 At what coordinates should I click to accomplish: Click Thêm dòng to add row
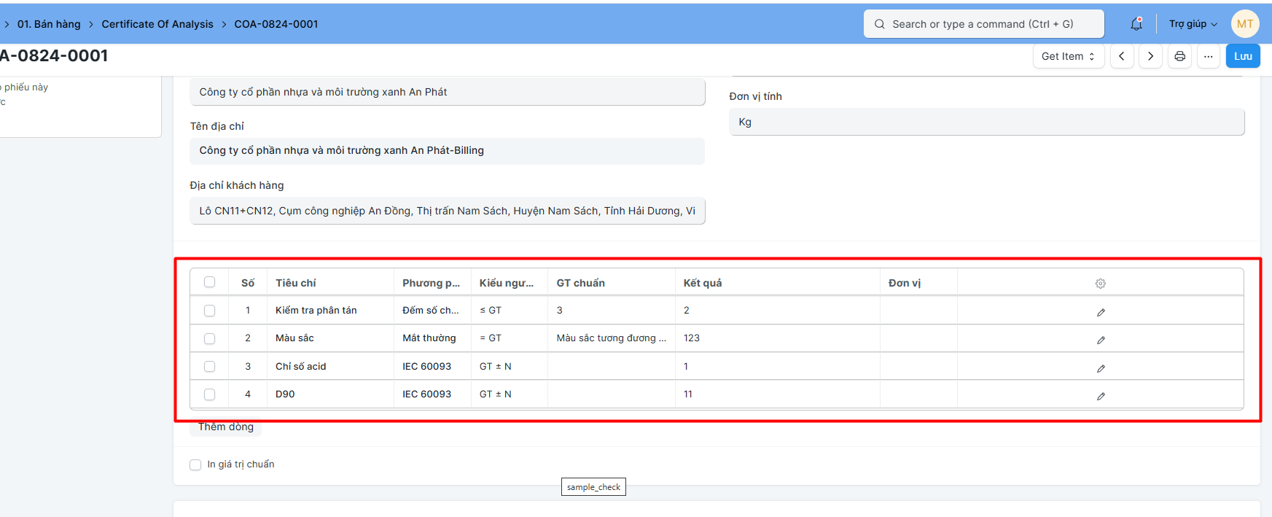pos(226,427)
